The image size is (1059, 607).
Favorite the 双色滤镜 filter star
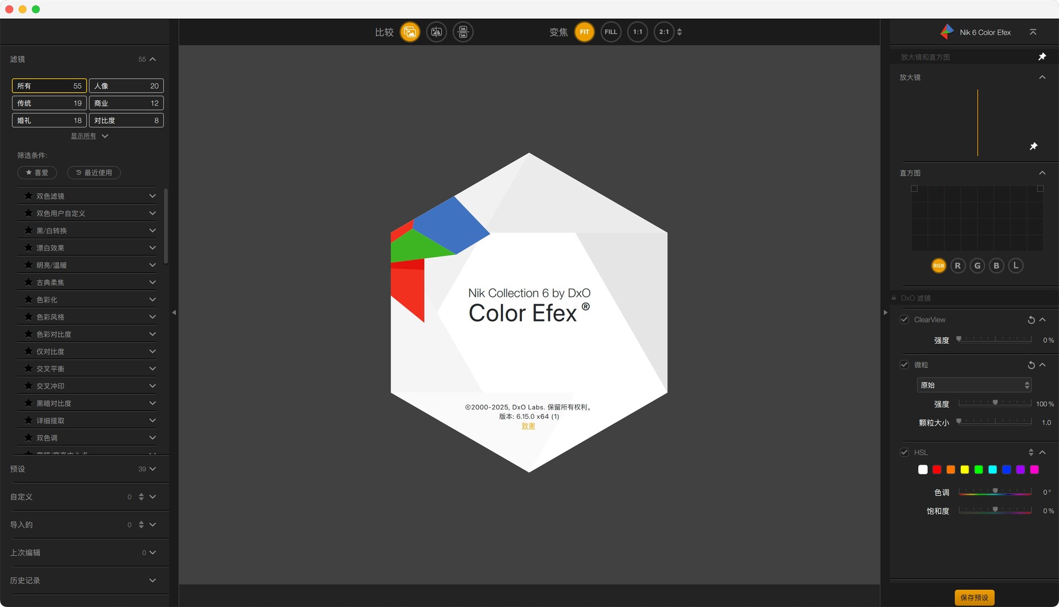coord(28,196)
